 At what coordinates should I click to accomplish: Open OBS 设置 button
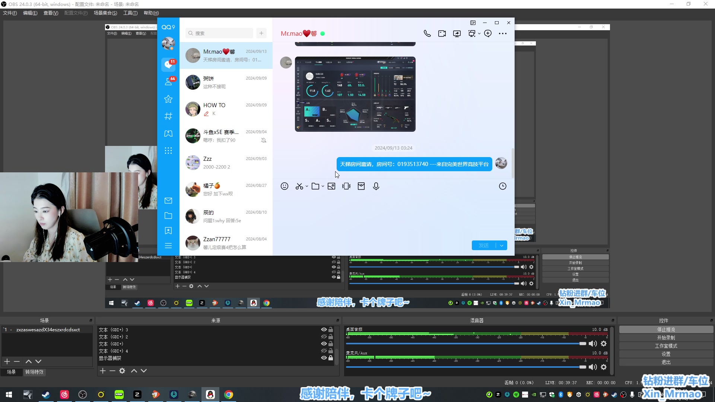pyautogui.click(x=666, y=354)
